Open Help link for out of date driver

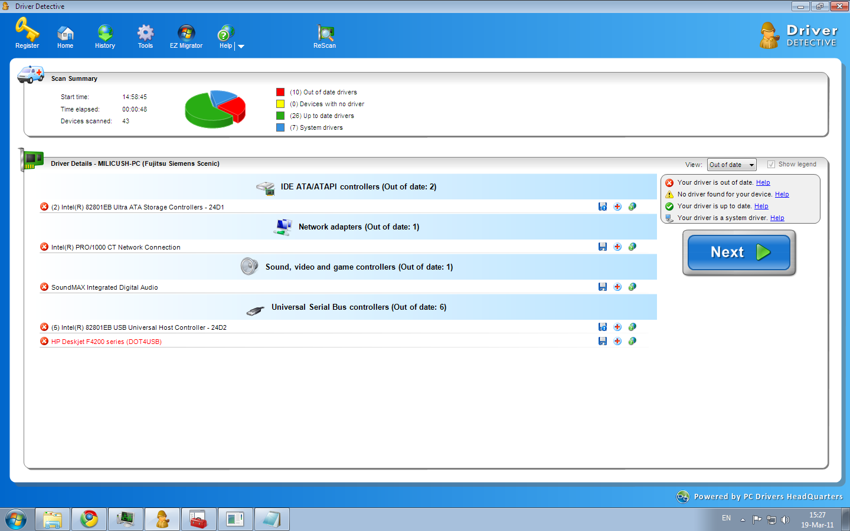click(x=763, y=183)
